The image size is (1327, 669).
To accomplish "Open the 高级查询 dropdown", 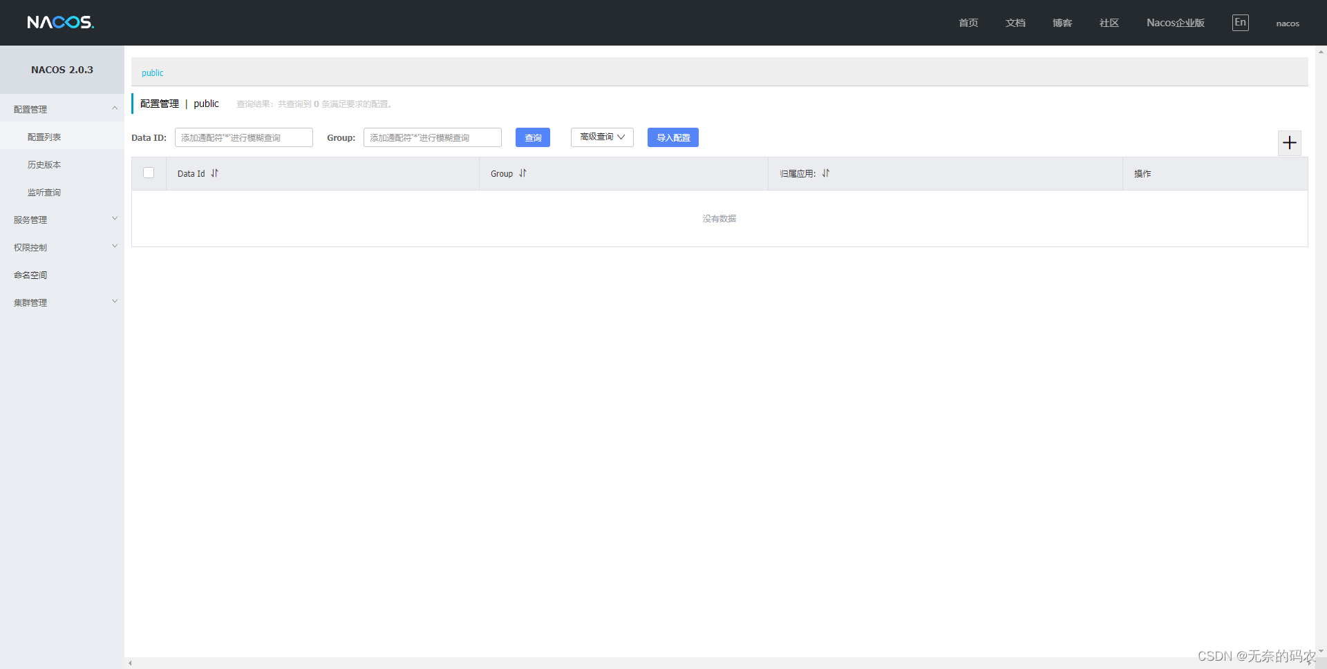I will 602,137.
